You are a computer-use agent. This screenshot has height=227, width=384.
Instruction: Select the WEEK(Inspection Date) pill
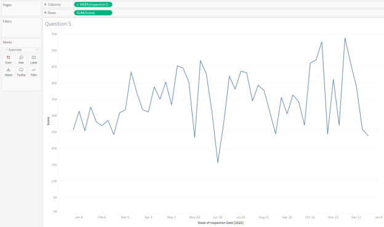[x=93, y=4]
